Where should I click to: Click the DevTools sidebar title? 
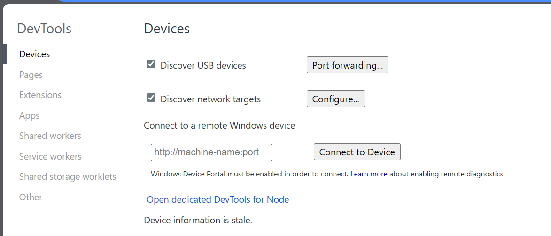pos(44,29)
